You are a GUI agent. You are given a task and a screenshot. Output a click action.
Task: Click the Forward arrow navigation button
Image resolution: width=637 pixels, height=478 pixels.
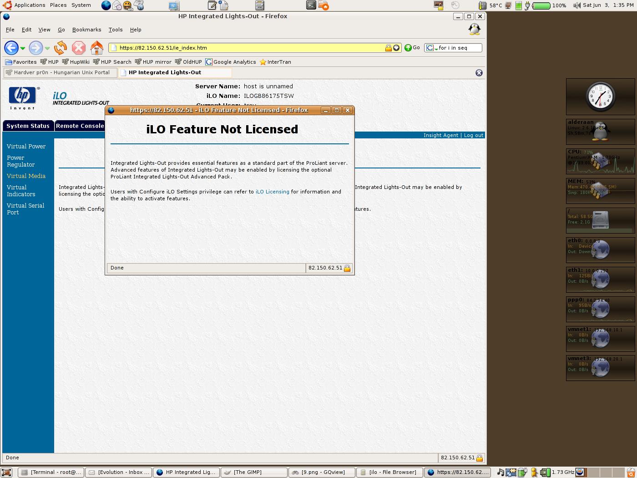pos(36,48)
